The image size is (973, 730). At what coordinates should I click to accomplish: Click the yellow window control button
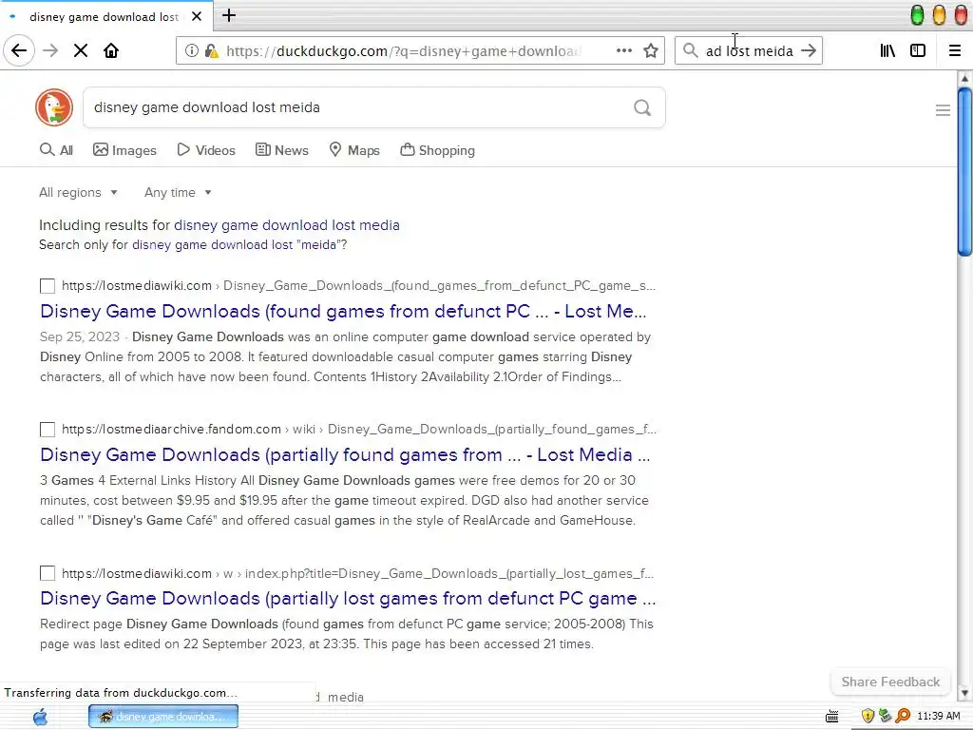(939, 15)
